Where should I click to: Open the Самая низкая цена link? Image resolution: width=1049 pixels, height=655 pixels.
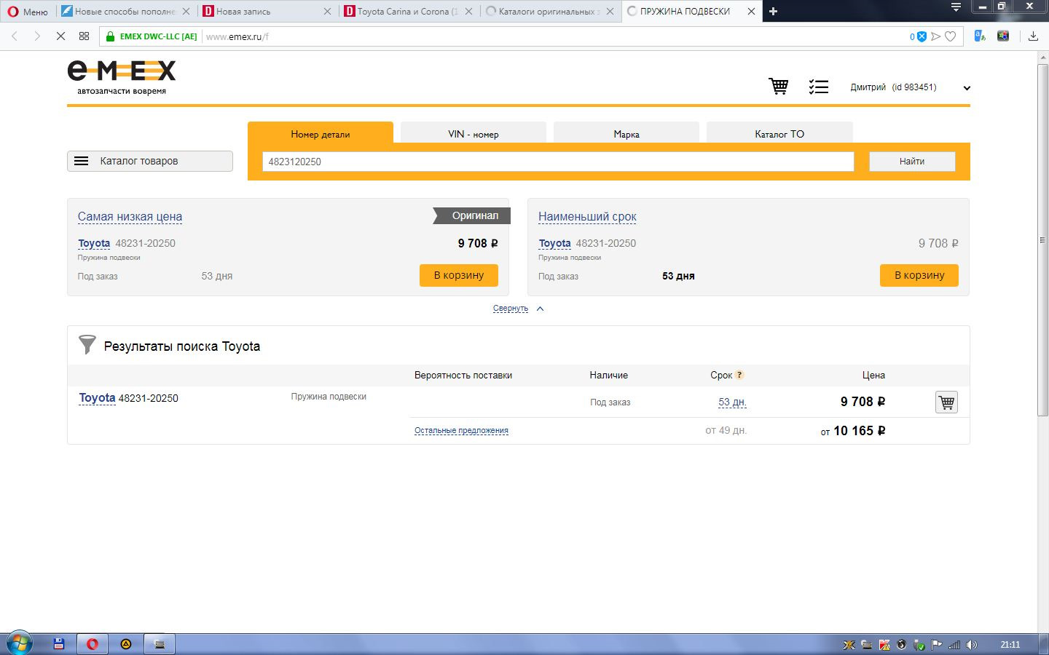(130, 216)
